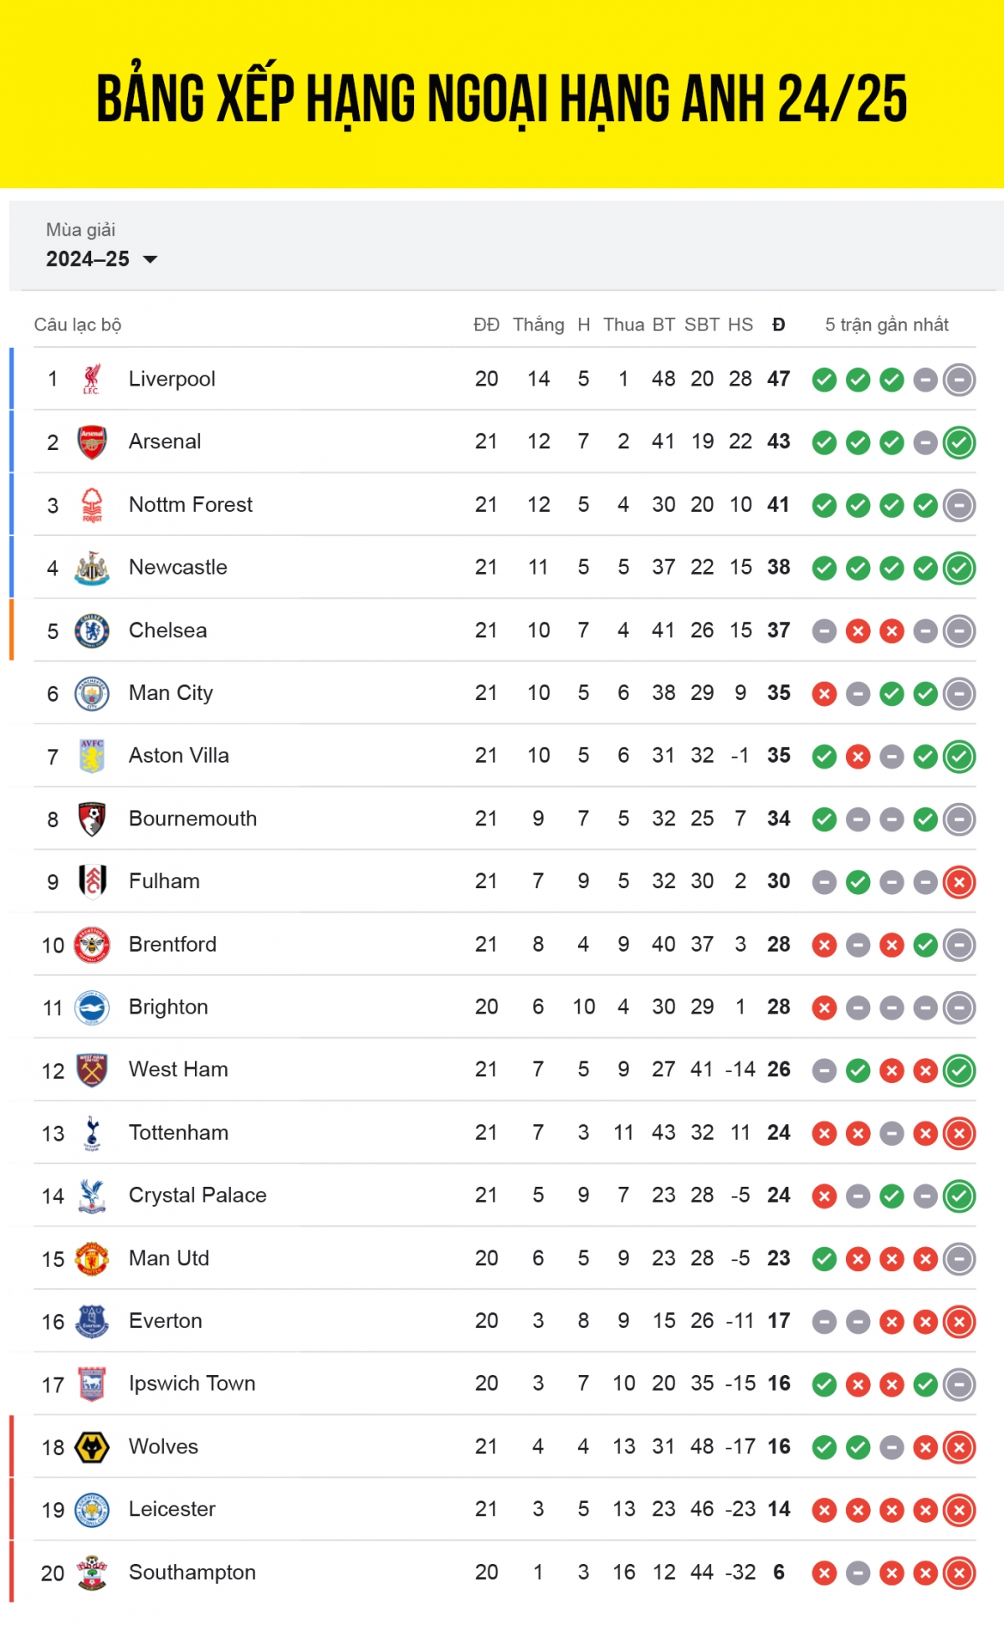The height and width of the screenshot is (1625, 1004).
Task: Click the Tottenham cockerel logo
Action: 92,1132
